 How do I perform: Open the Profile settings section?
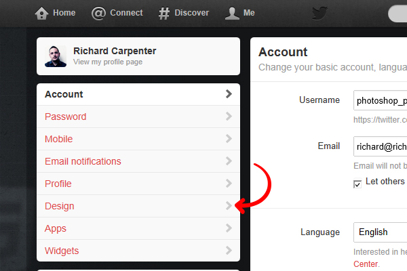[138, 184]
